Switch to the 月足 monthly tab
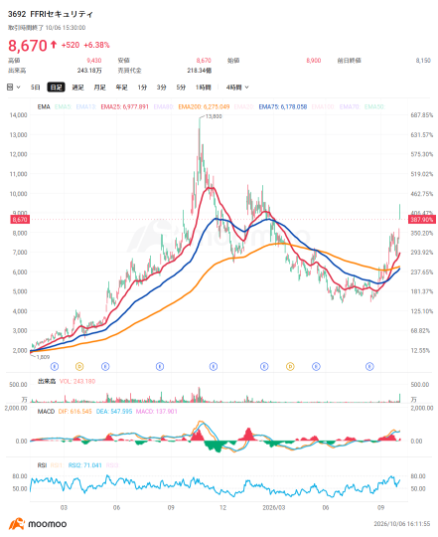 point(100,88)
